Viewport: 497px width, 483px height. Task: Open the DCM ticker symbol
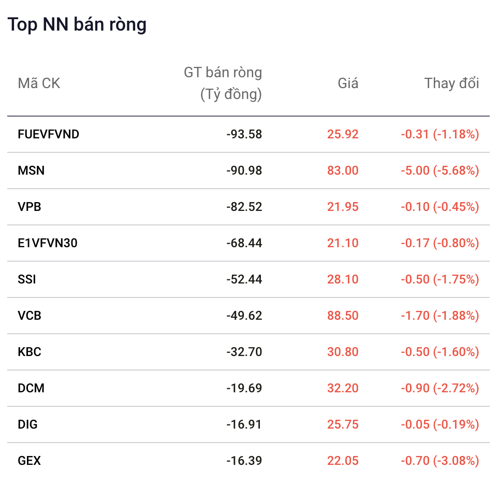[x=31, y=388]
